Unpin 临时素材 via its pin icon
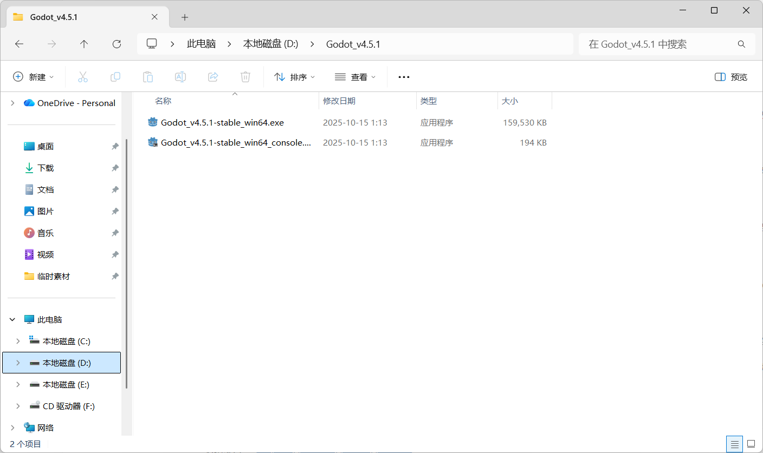Viewport: 763px width, 453px height. coord(115,276)
